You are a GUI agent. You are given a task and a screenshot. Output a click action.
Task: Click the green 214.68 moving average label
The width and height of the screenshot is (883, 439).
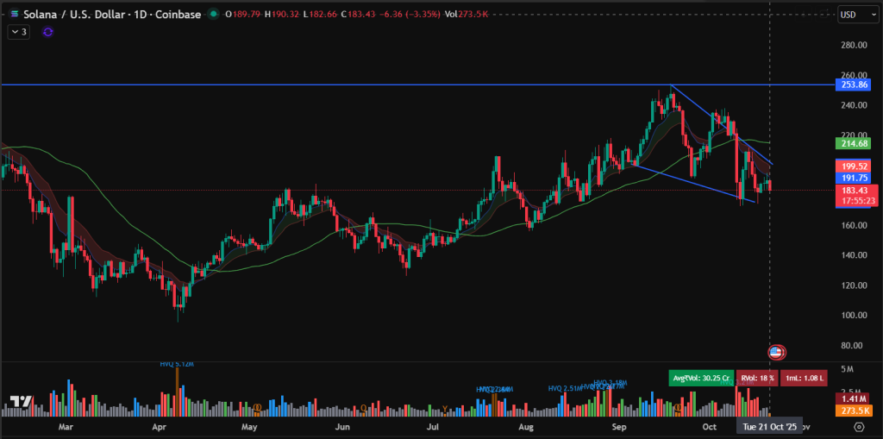(853, 144)
